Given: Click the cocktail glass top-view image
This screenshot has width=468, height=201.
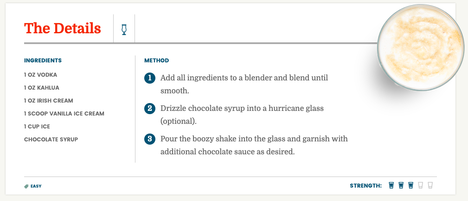Looking at the screenshot, I should pos(421,48).
